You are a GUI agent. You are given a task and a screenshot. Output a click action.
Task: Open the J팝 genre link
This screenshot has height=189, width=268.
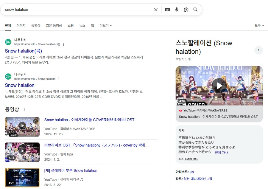(x=210, y=179)
